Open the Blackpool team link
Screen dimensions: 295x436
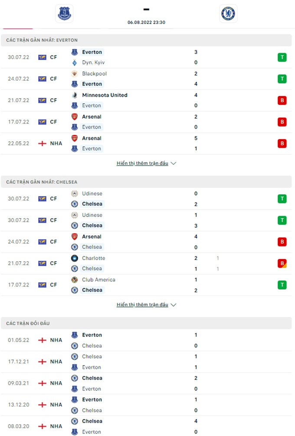94,74
